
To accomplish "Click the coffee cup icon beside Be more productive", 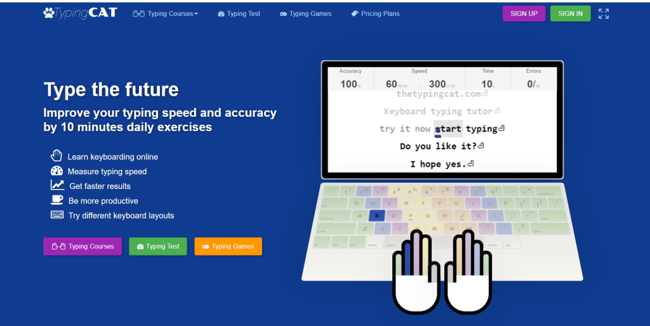I will pyautogui.click(x=56, y=200).
